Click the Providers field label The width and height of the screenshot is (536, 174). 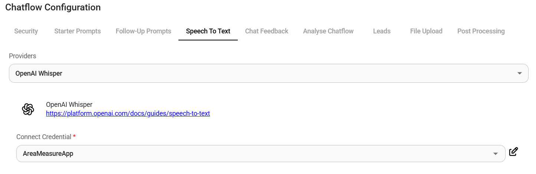click(x=23, y=56)
